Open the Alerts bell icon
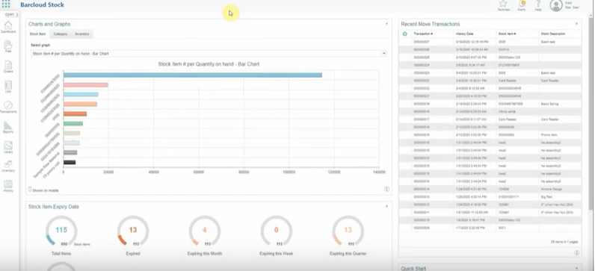 click(522, 5)
